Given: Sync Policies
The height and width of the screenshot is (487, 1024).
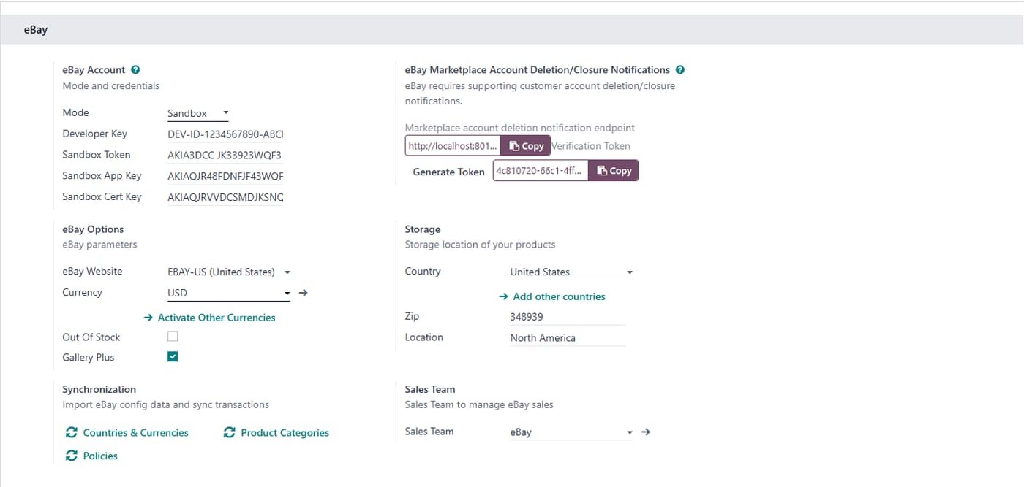Looking at the screenshot, I should [91, 456].
